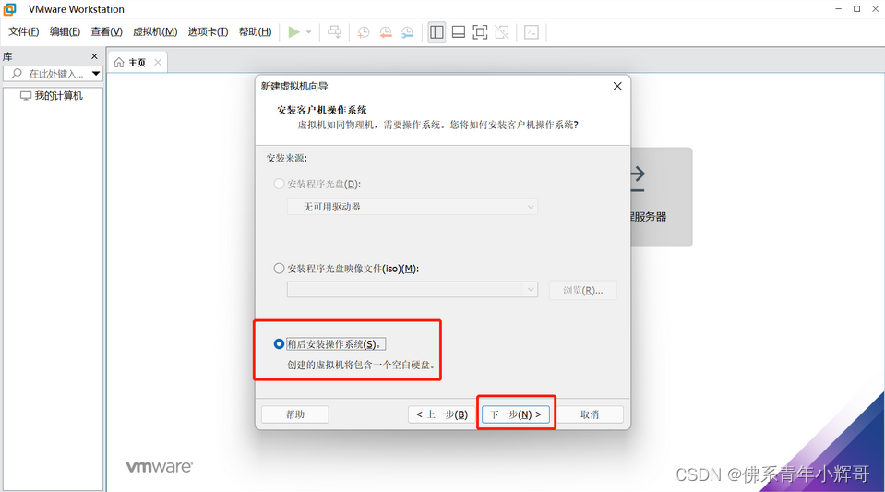Screen dimensions: 885x492
Task: Click the VMware Workstation logo in title bar
Action: [x=9, y=9]
